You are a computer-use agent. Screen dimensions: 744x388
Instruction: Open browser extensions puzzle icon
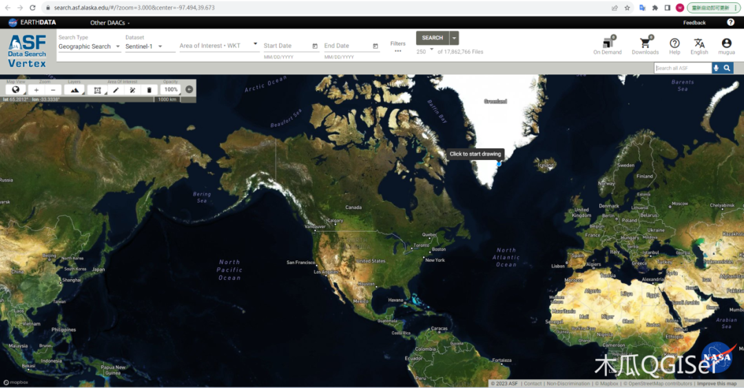pyautogui.click(x=655, y=8)
